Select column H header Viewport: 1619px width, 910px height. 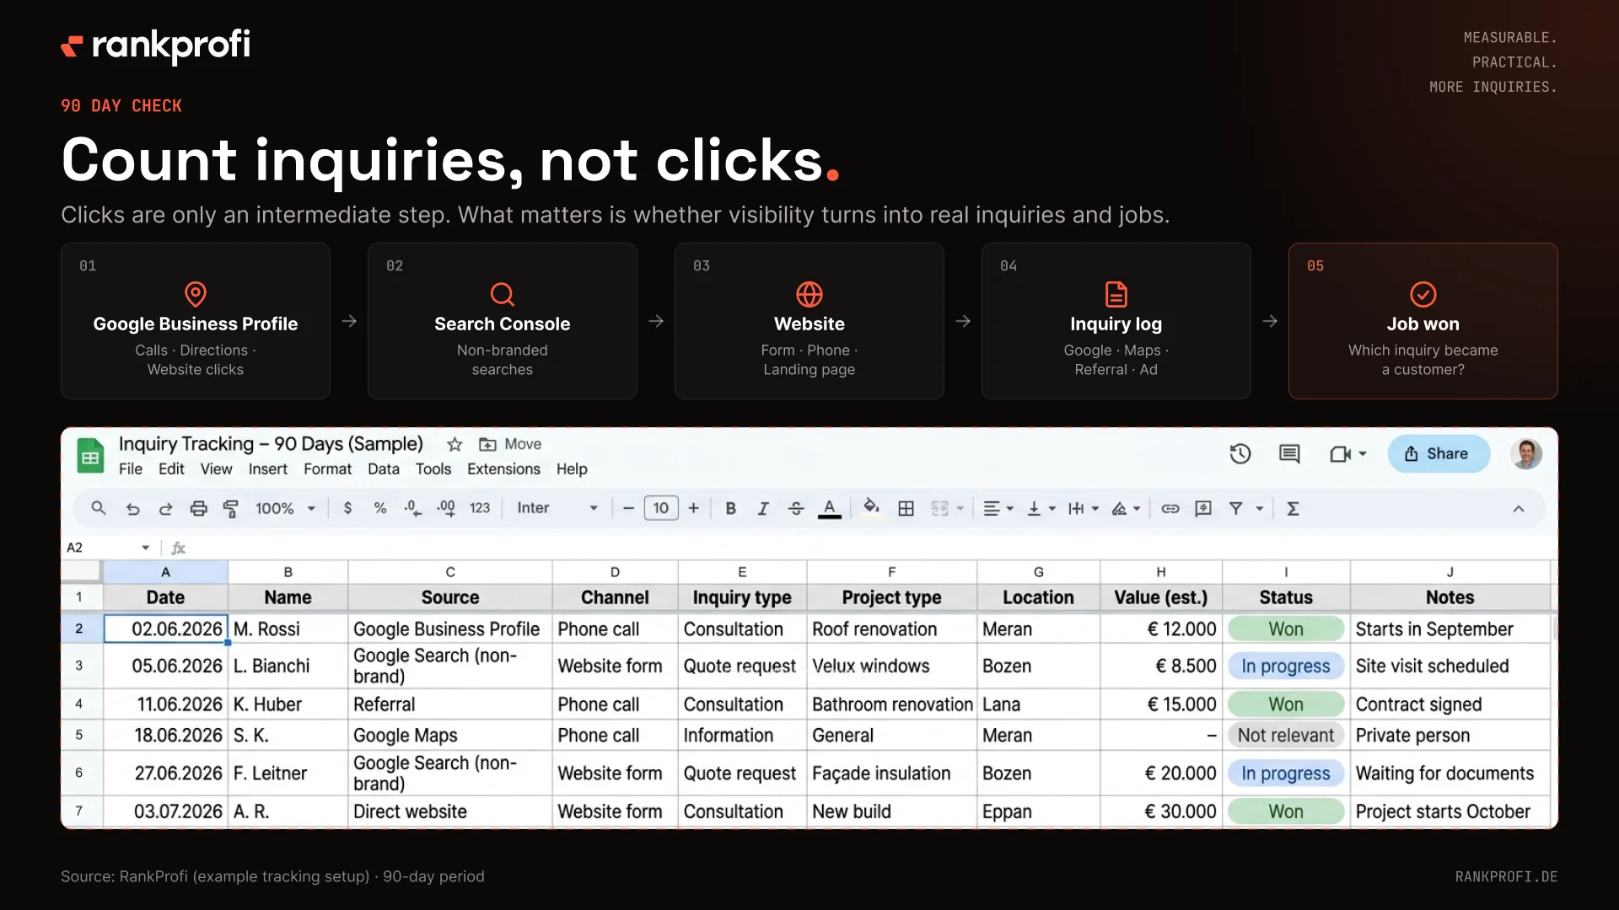(x=1161, y=572)
